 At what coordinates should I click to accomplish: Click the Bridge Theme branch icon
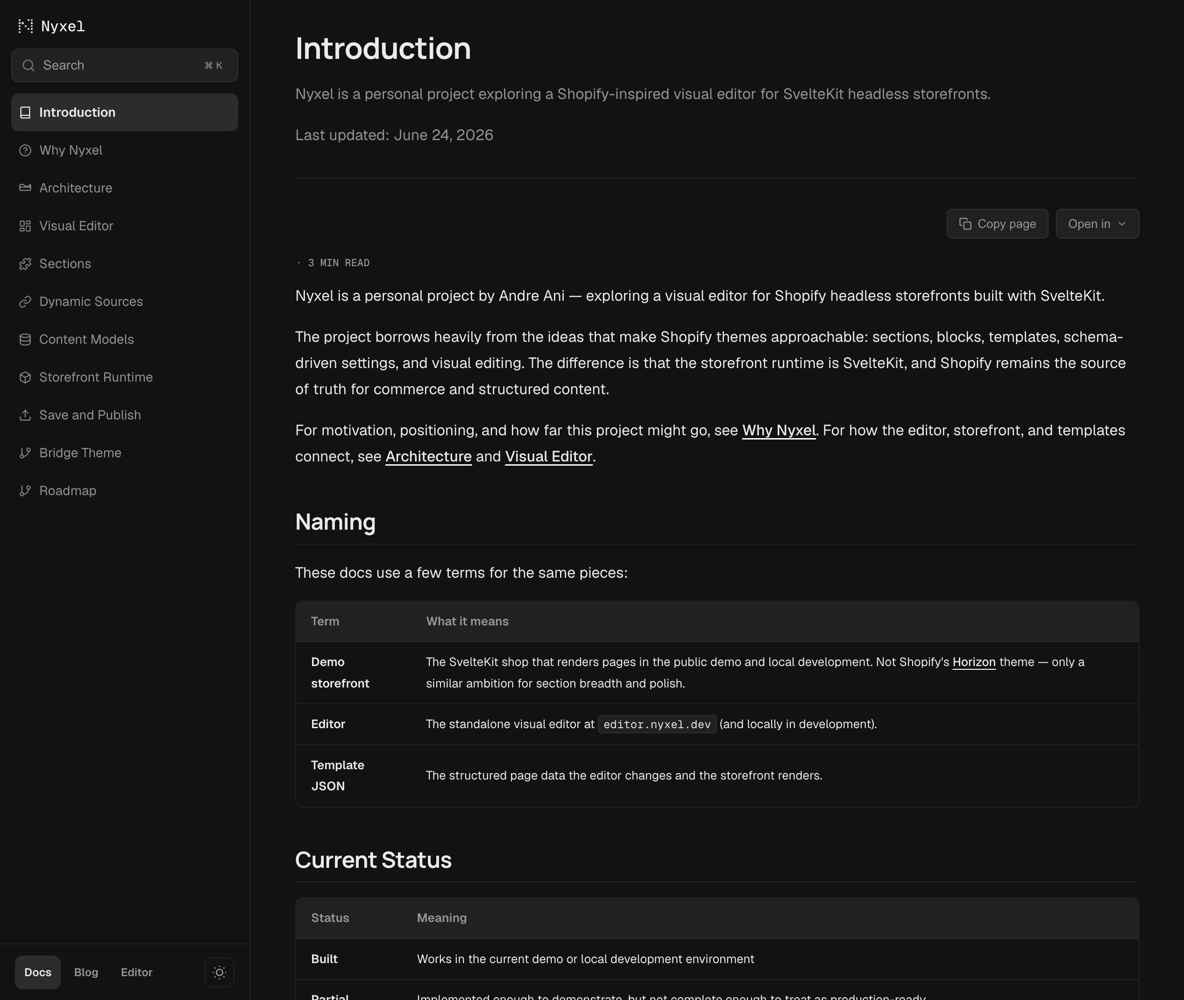coord(25,453)
